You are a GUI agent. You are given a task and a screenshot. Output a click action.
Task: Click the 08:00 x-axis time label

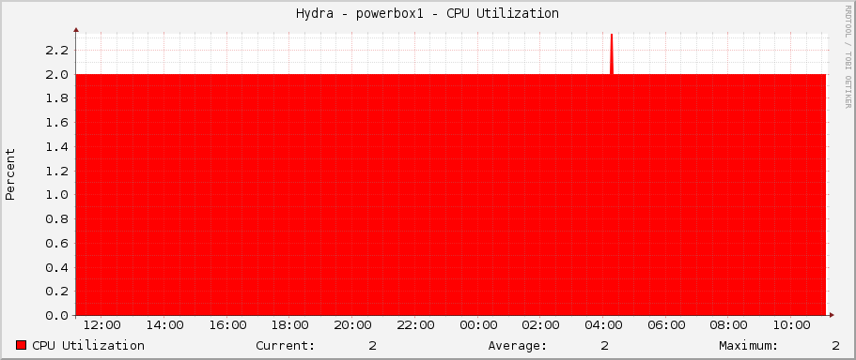click(728, 325)
